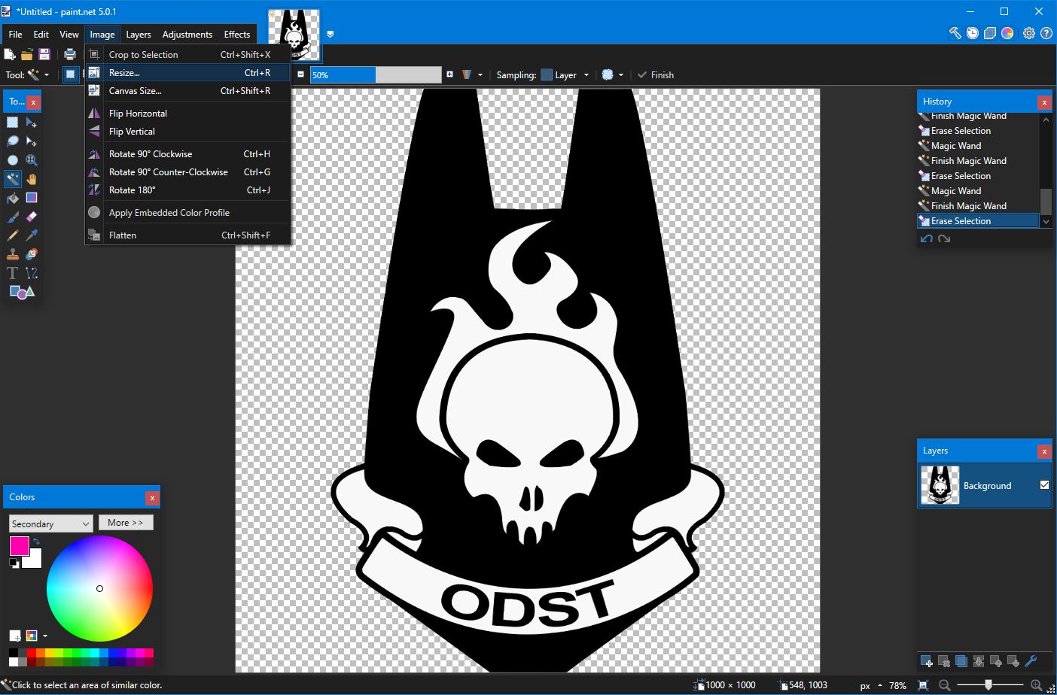Select the Paintbrush tool
Screen dimensions: 1057x695
(x=13, y=217)
